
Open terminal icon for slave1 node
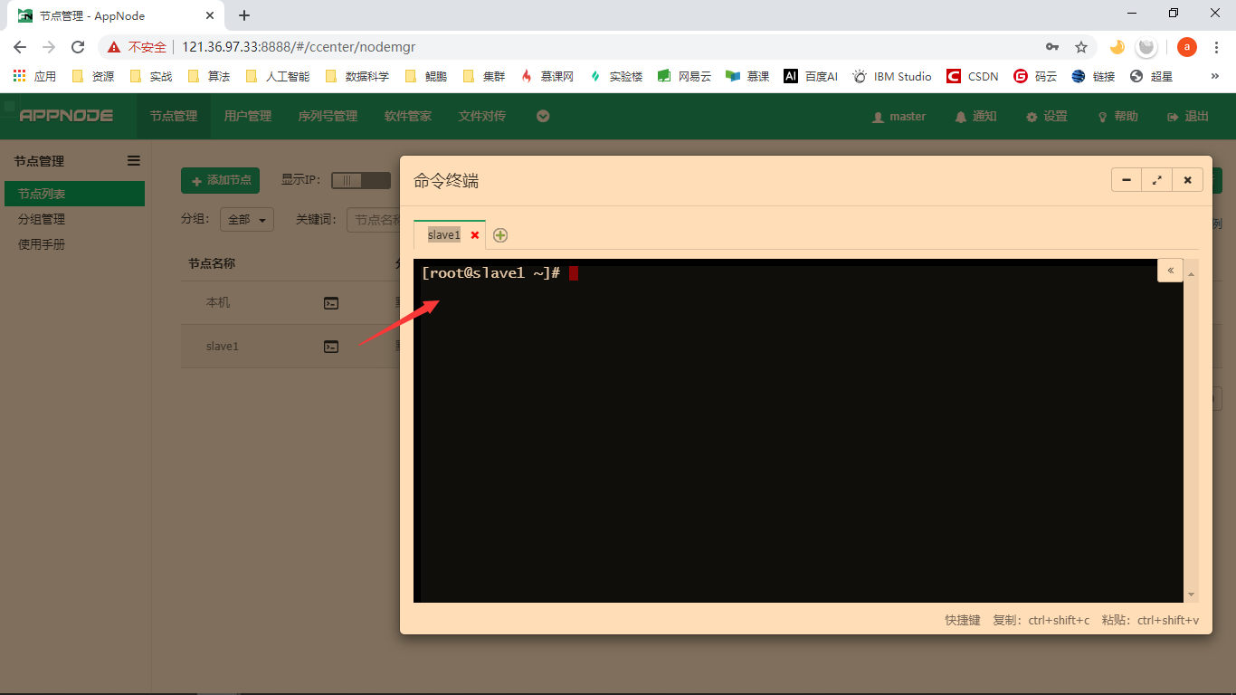click(x=331, y=347)
